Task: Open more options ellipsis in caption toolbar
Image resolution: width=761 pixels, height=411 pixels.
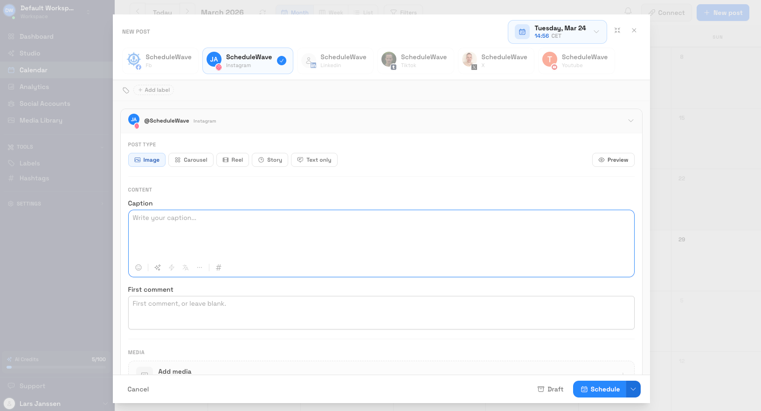Action: pyautogui.click(x=200, y=267)
